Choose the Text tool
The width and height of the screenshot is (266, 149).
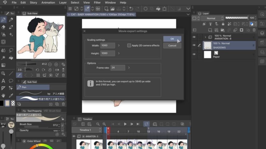(x=3, y=81)
